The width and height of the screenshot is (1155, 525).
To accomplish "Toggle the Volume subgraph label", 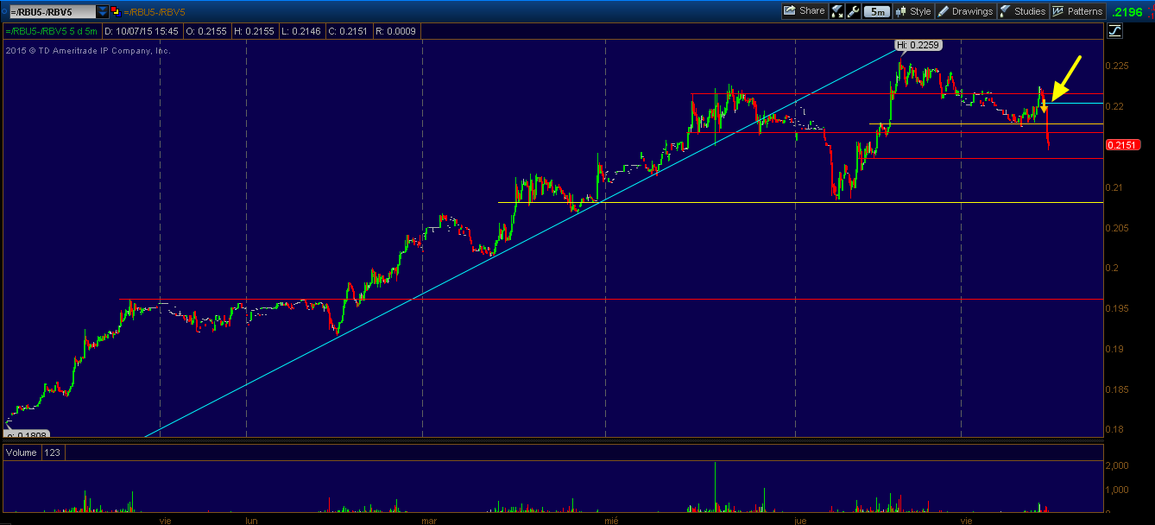I will (21, 452).
